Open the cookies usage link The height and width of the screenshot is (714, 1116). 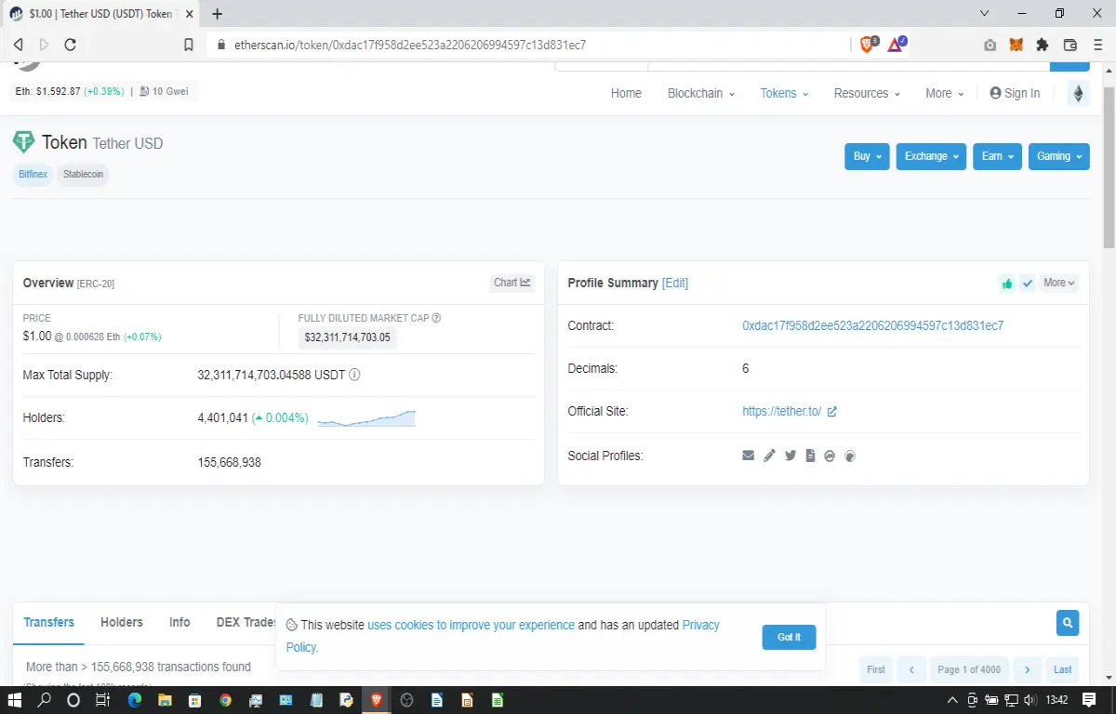pos(471,625)
